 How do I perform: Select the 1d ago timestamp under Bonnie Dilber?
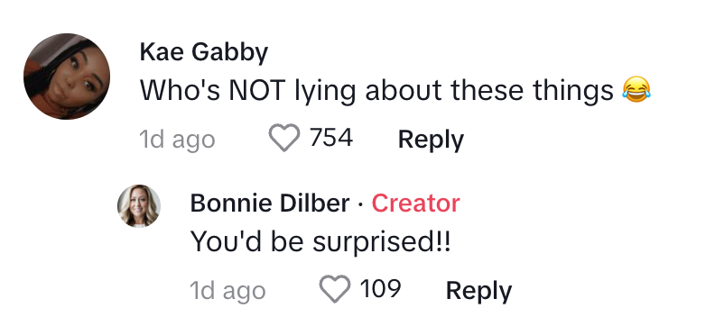pos(227,290)
